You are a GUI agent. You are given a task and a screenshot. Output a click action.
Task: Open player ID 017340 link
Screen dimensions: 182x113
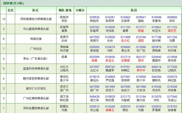[172, 97]
